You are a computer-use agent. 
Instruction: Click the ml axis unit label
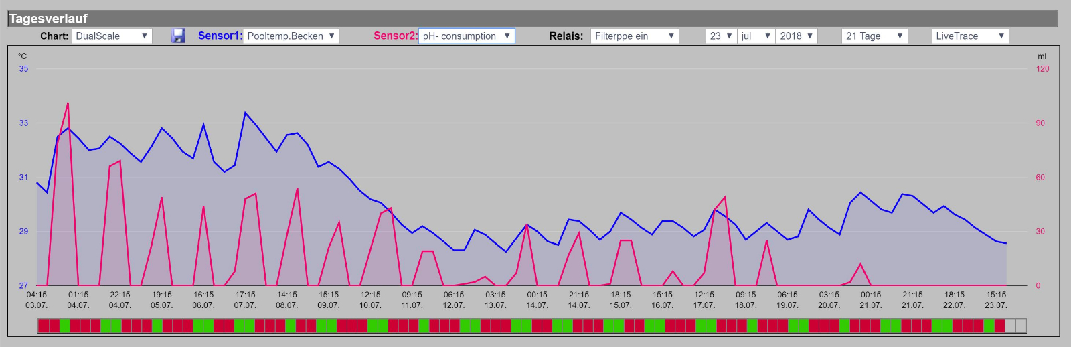coord(1042,56)
